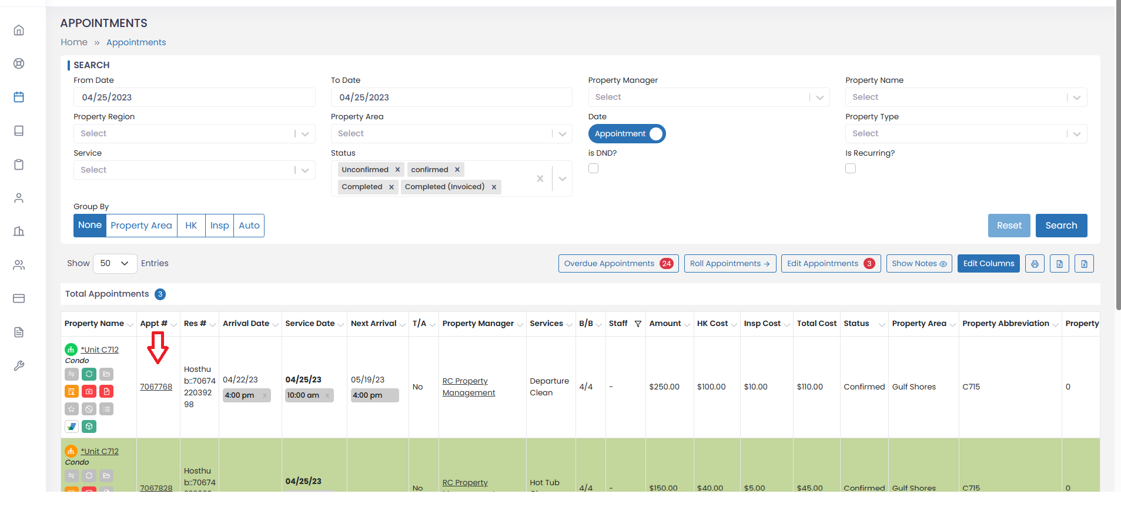
Task: Open the Service select dropdown
Action: (194, 170)
